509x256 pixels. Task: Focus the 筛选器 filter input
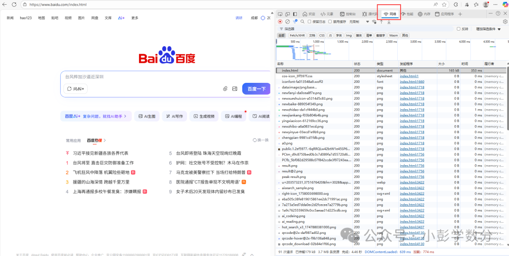(x=365, y=29)
